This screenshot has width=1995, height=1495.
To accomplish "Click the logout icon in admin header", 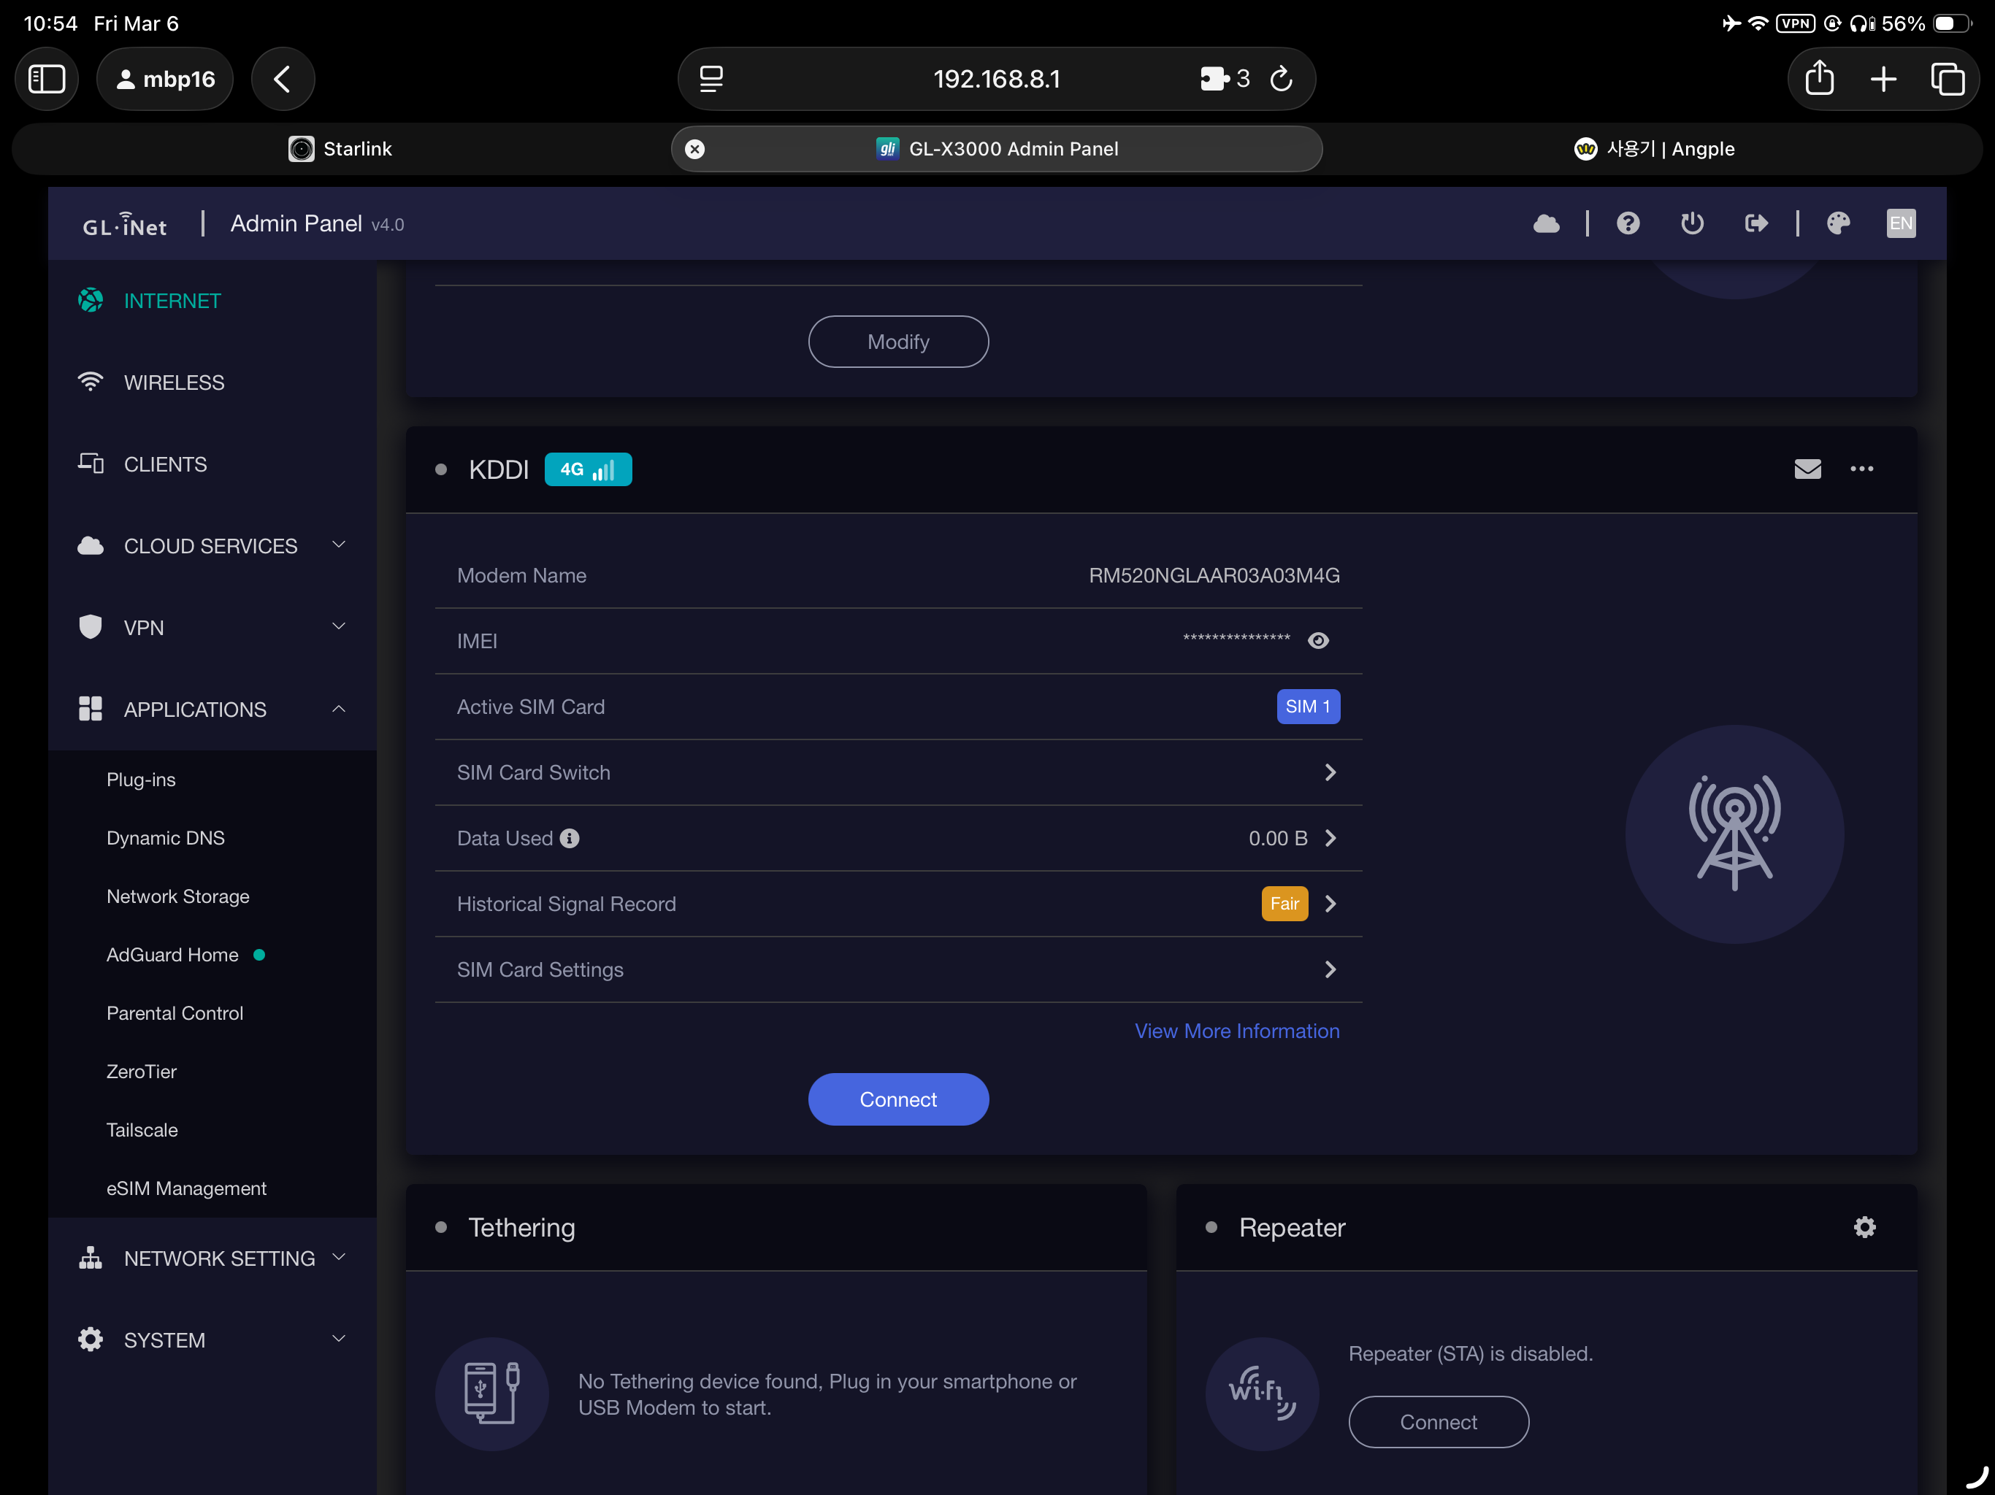I will 1756,223.
